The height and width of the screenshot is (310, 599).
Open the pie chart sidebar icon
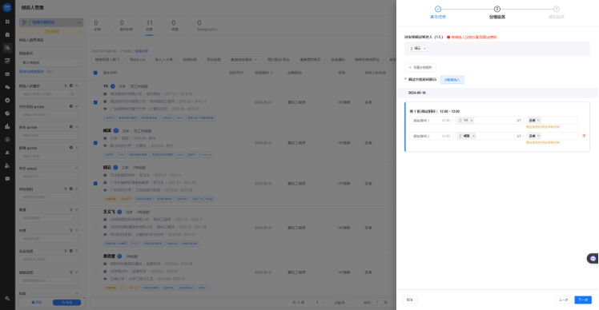click(x=7, y=113)
